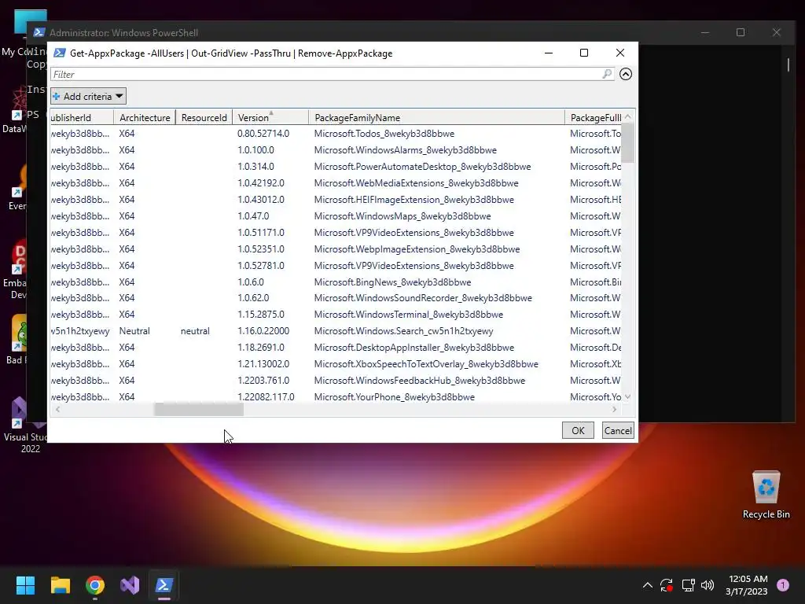Click the search magnifier icon in Filter box
The height and width of the screenshot is (604, 805).
[607, 74]
